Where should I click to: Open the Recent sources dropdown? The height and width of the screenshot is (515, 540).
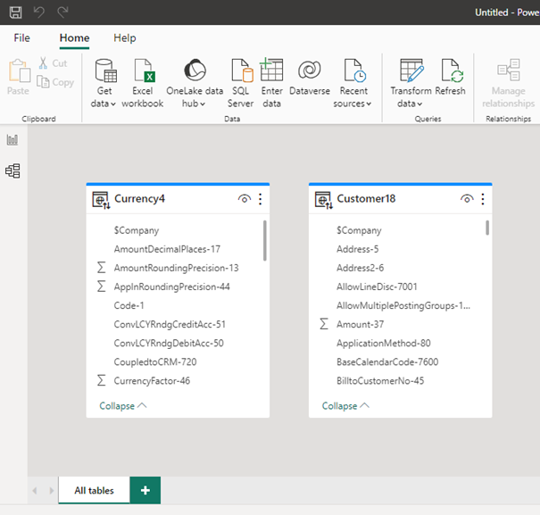(353, 83)
